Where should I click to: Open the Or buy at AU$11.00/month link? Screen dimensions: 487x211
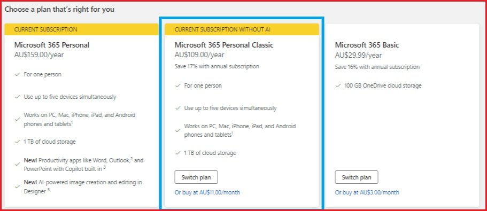coord(207,192)
